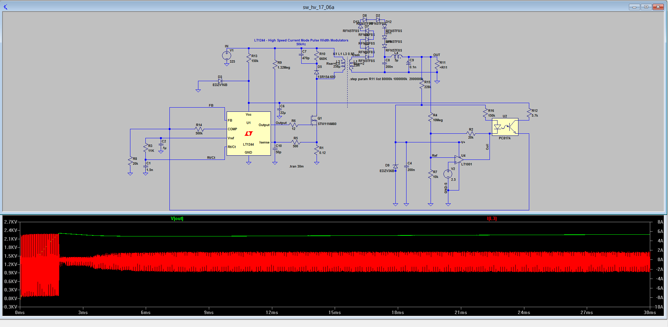This screenshot has width=668, height=327.
Task: Click the 'STW11NM80' model text
Action: pos(327,124)
